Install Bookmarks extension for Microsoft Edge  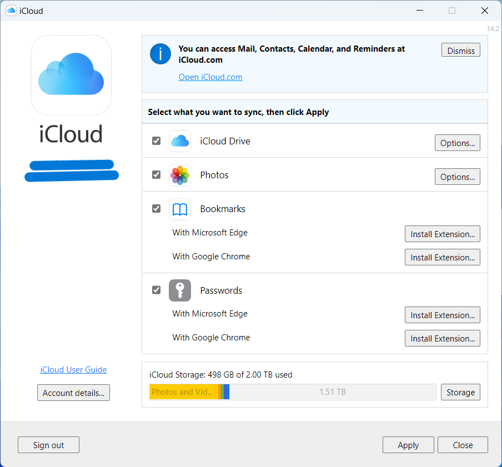[x=443, y=234]
